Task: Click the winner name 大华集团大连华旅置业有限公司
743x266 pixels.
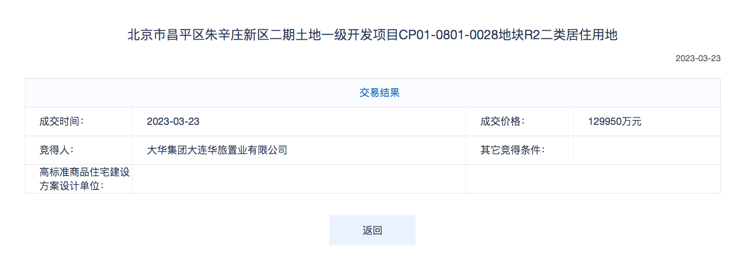Action: click(217, 150)
